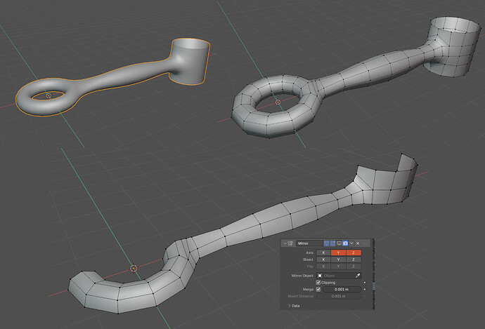
Task: Toggle Mirror modifier render camera icon
Action: click(x=345, y=243)
